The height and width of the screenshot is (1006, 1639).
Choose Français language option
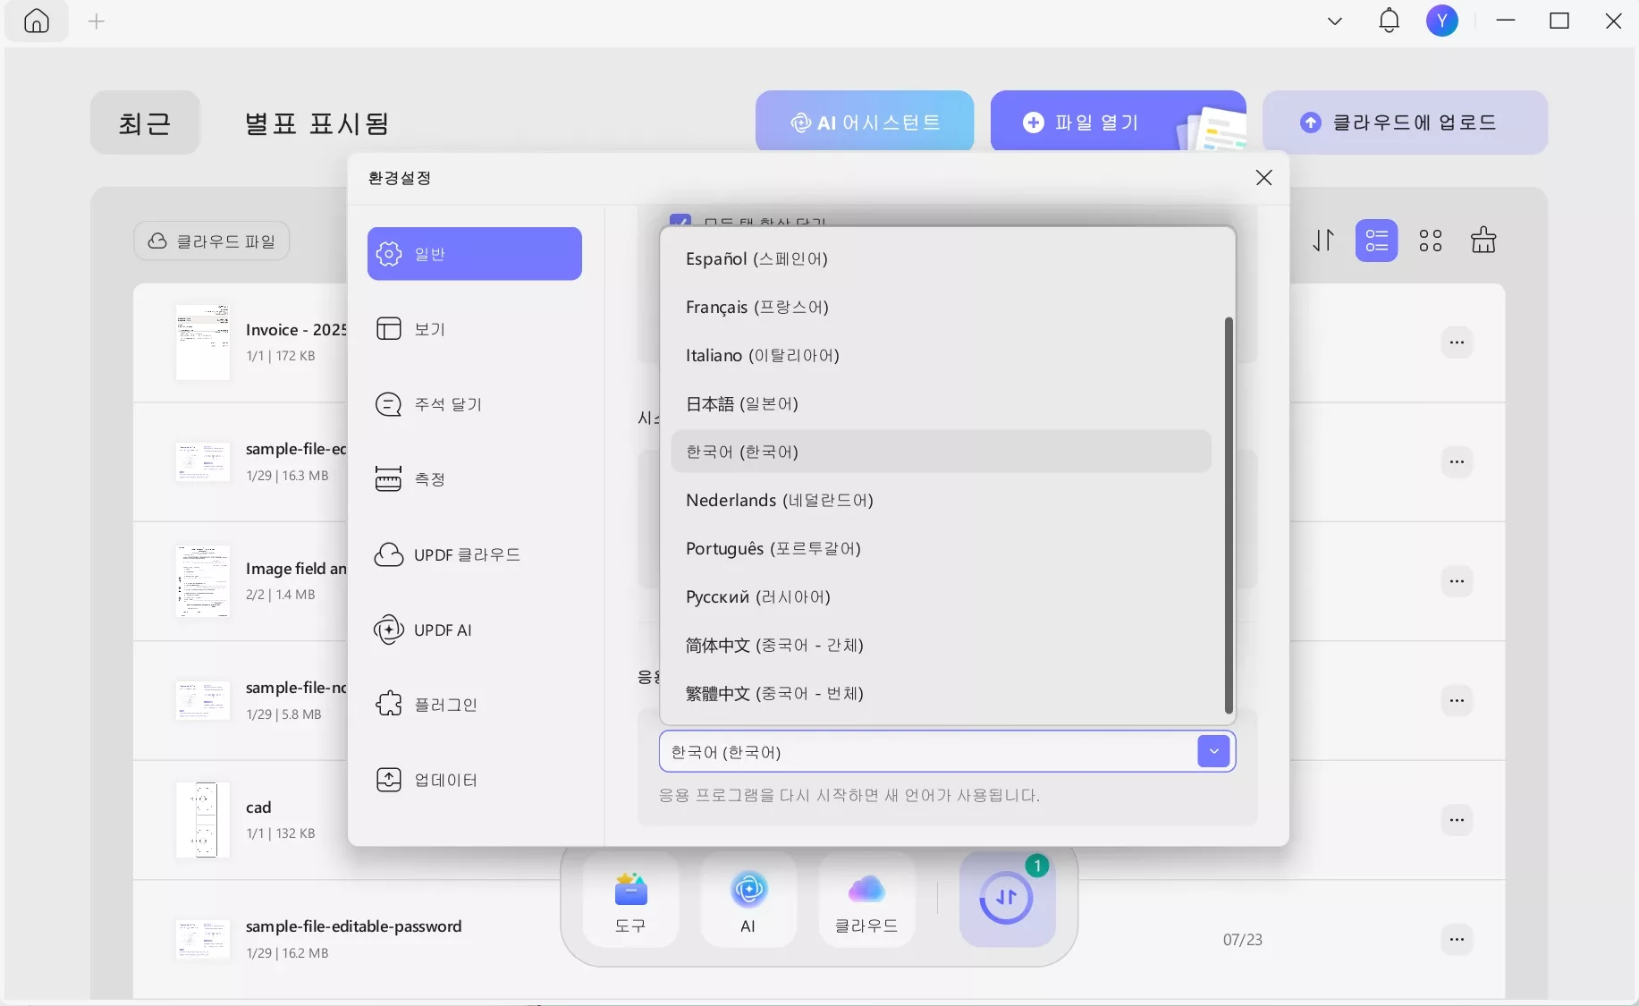pos(941,307)
